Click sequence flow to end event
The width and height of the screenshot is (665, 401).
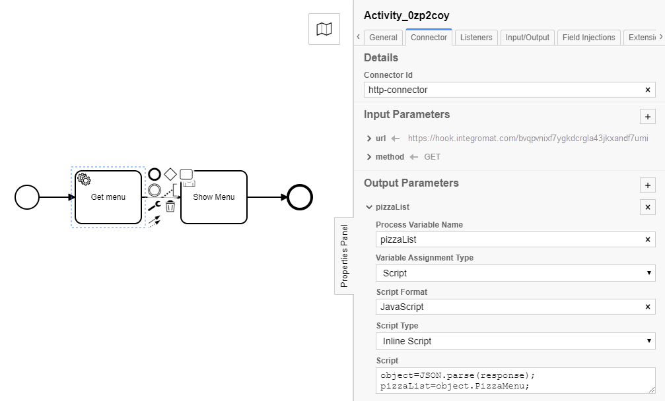(x=267, y=197)
